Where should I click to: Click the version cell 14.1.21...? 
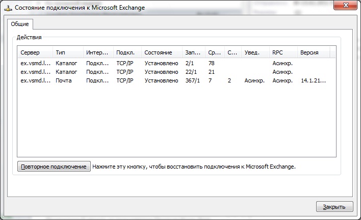click(x=314, y=80)
